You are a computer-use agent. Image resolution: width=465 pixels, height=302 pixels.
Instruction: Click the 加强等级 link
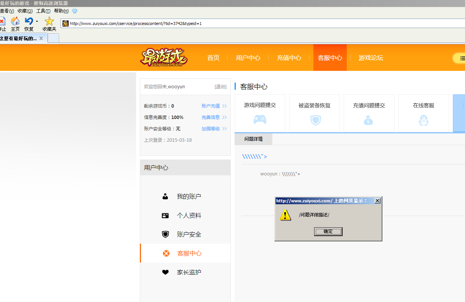coord(211,129)
